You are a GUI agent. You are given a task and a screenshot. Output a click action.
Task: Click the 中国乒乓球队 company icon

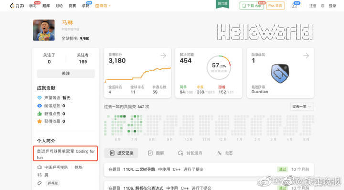pyautogui.click(x=39, y=167)
